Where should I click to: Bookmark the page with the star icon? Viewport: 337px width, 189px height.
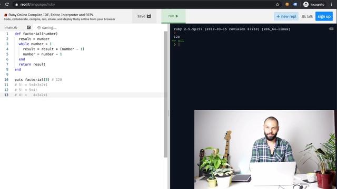click(x=277, y=4)
